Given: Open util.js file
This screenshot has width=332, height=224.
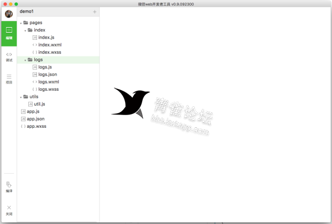Looking at the screenshot, I should (39, 104).
